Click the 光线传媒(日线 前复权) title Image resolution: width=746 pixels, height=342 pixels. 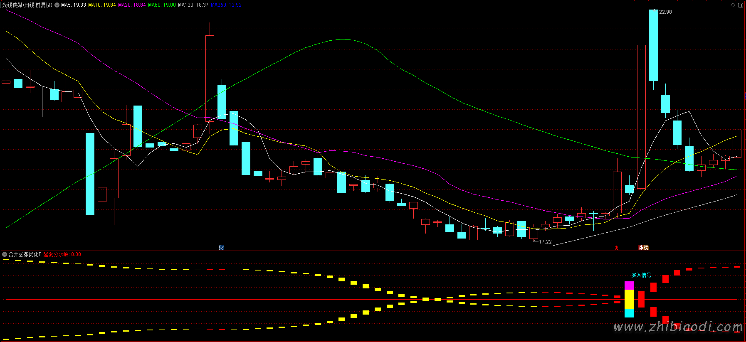click(27, 5)
